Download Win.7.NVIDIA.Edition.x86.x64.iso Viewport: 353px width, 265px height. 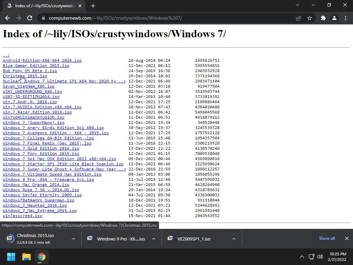pyautogui.click(x=42, y=107)
